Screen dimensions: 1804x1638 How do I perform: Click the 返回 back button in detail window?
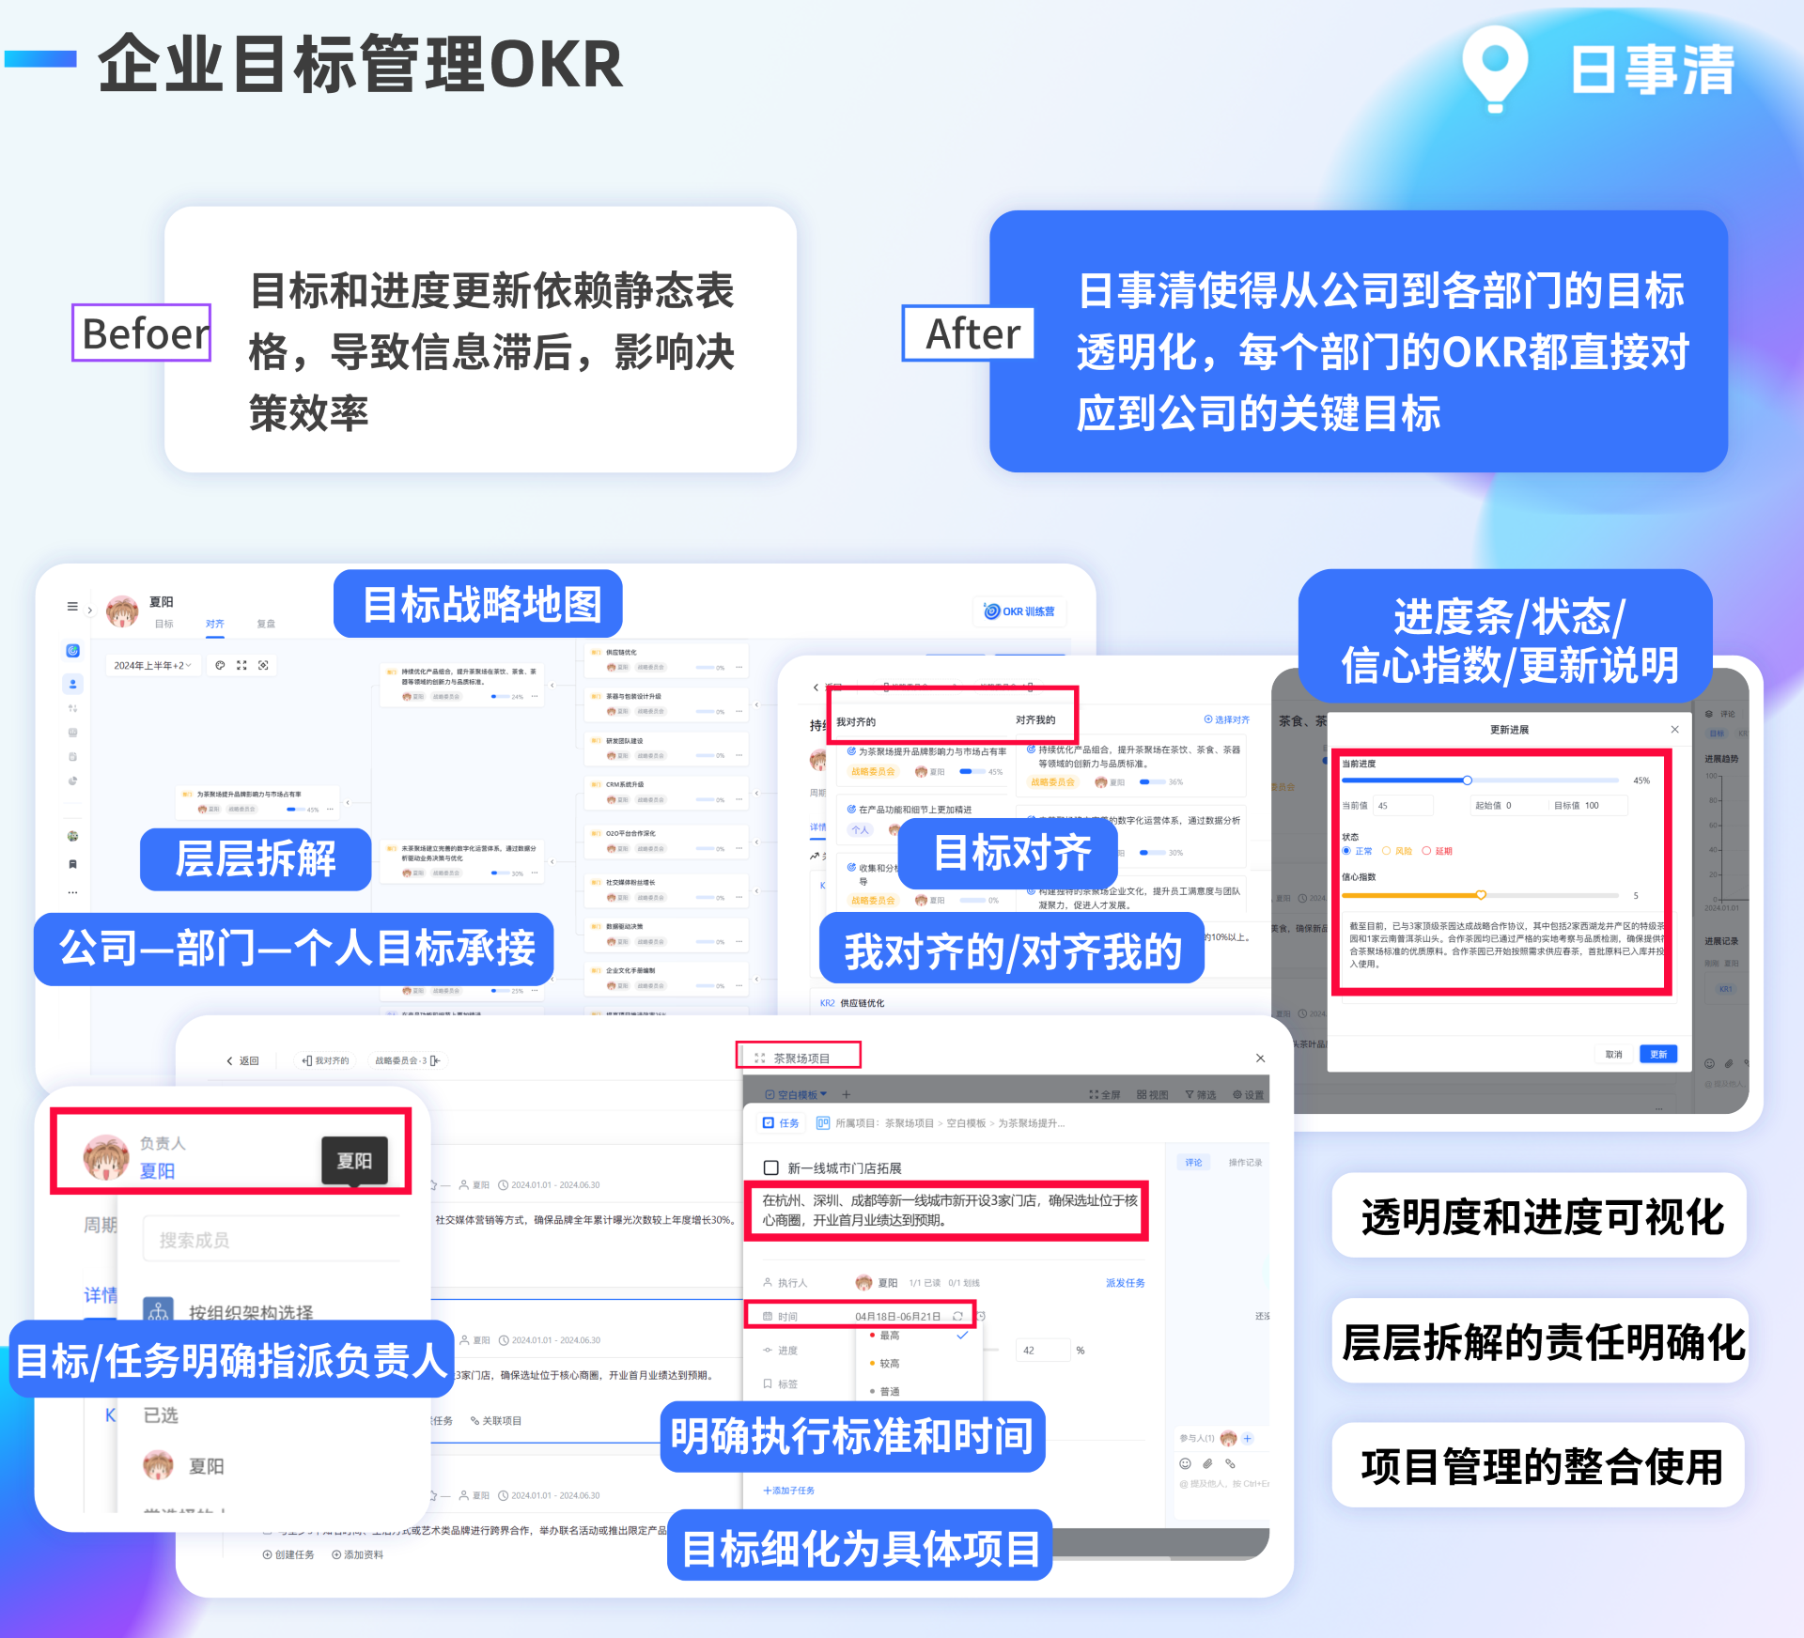(x=242, y=1060)
